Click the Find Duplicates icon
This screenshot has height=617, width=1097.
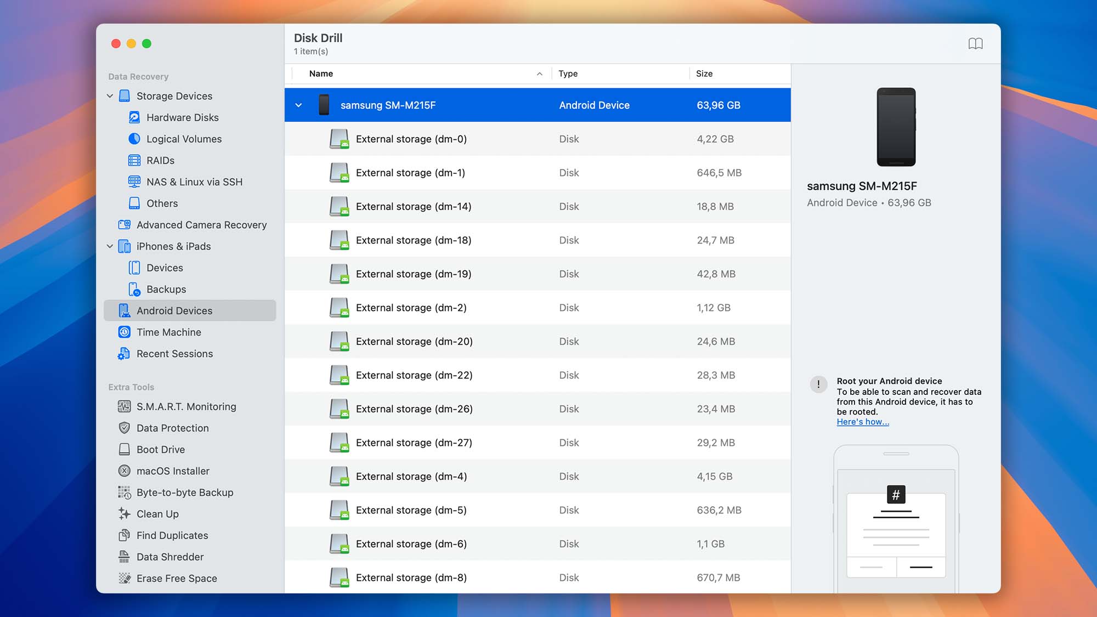125,535
